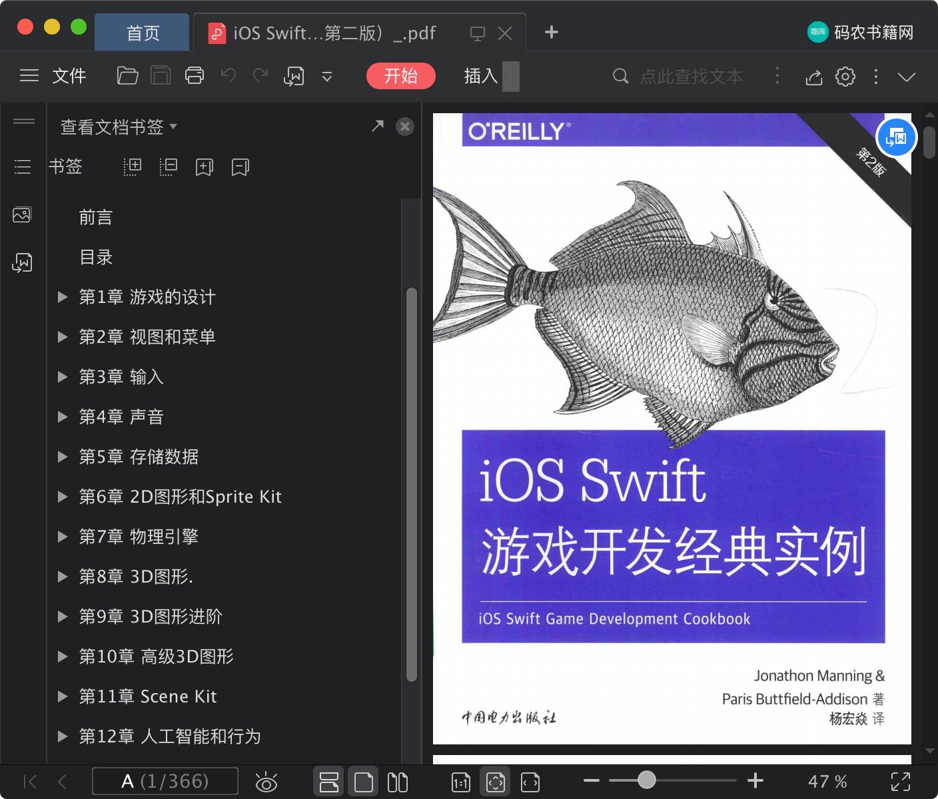This screenshot has height=799, width=938.
Task: Select the 插入 ribbon tab
Action: point(481,76)
